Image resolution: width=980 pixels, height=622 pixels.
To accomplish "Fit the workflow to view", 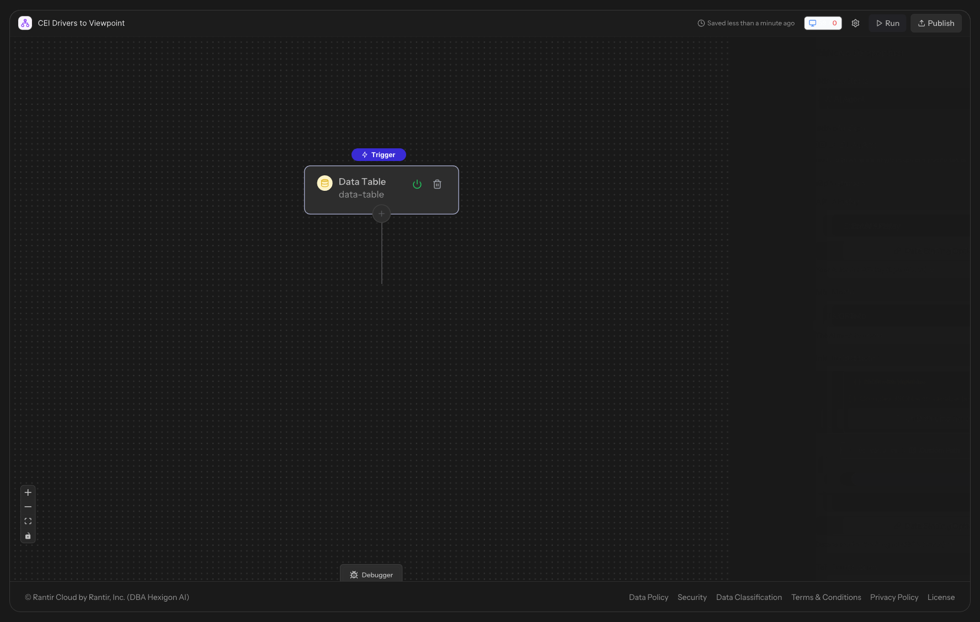I will click(28, 521).
